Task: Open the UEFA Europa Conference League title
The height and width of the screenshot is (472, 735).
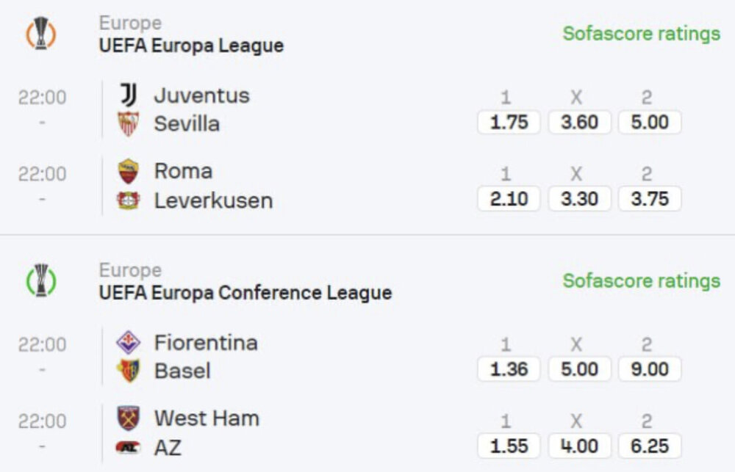Action: point(245,293)
